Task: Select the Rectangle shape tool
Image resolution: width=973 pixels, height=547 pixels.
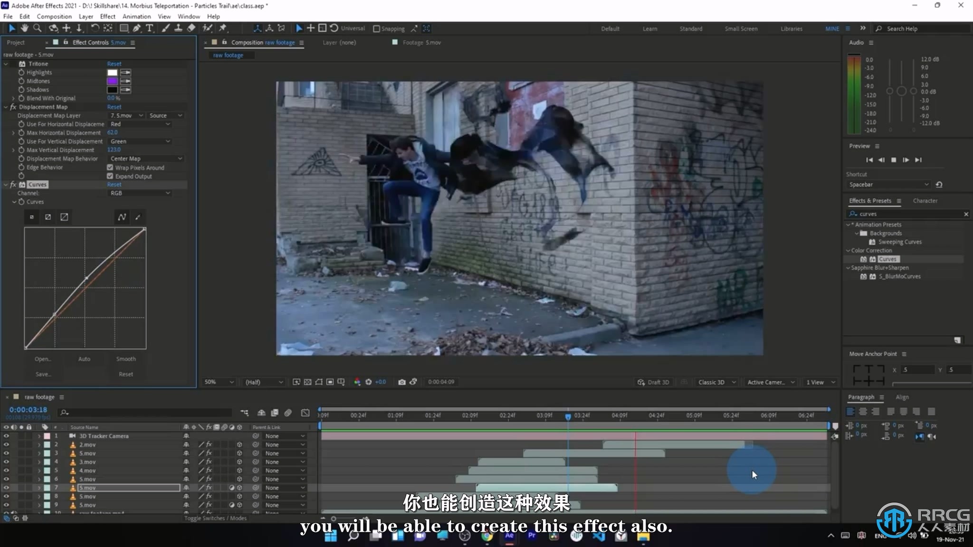Action: tap(124, 28)
